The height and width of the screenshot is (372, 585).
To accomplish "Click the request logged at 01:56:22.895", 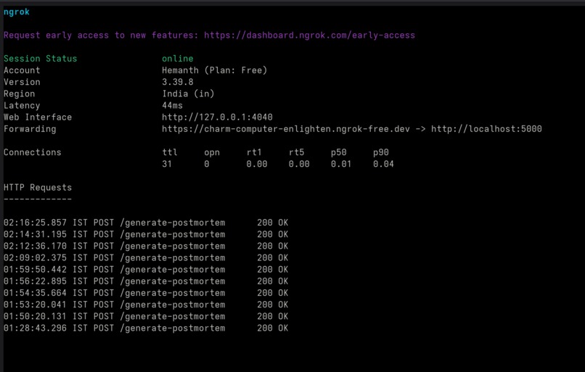I will click(146, 281).
